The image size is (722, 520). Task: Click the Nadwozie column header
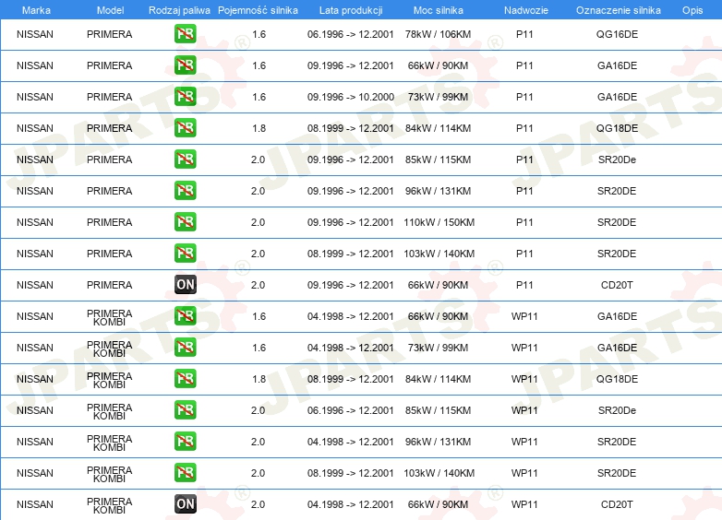pyautogui.click(x=526, y=10)
